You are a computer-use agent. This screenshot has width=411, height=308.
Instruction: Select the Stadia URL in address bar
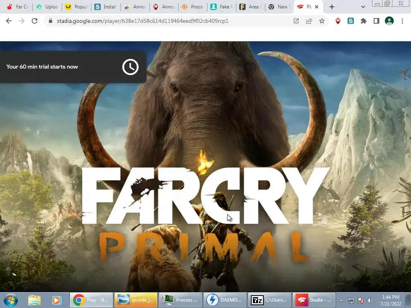pyautogui.click(x=142, y=21)
